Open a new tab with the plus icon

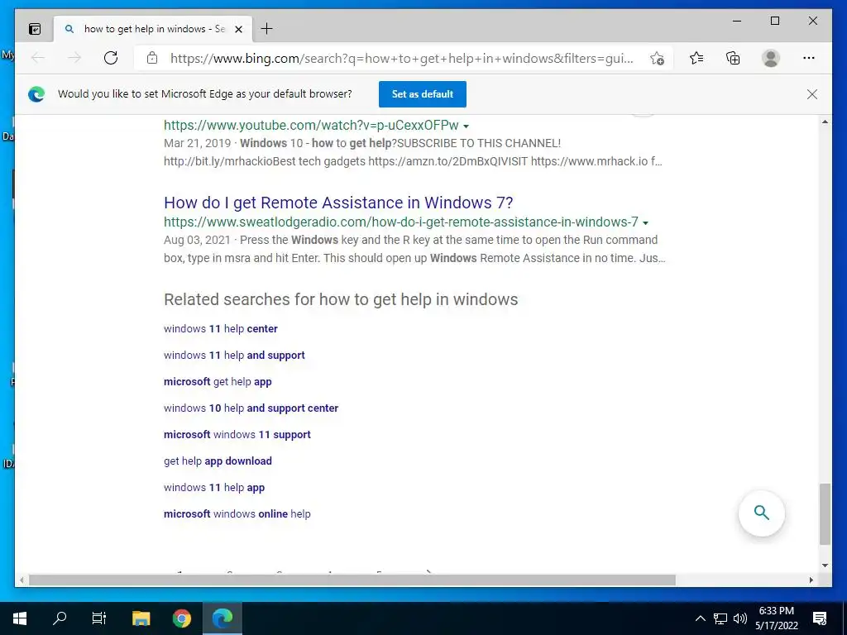266,29
